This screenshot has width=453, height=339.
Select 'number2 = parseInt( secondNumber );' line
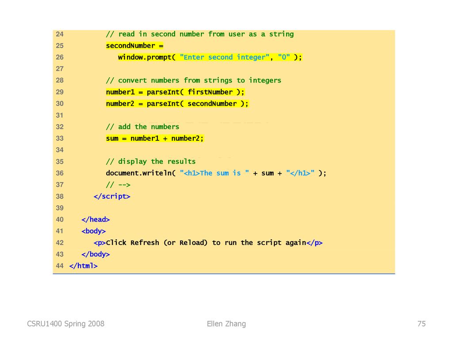click(177, 104)
